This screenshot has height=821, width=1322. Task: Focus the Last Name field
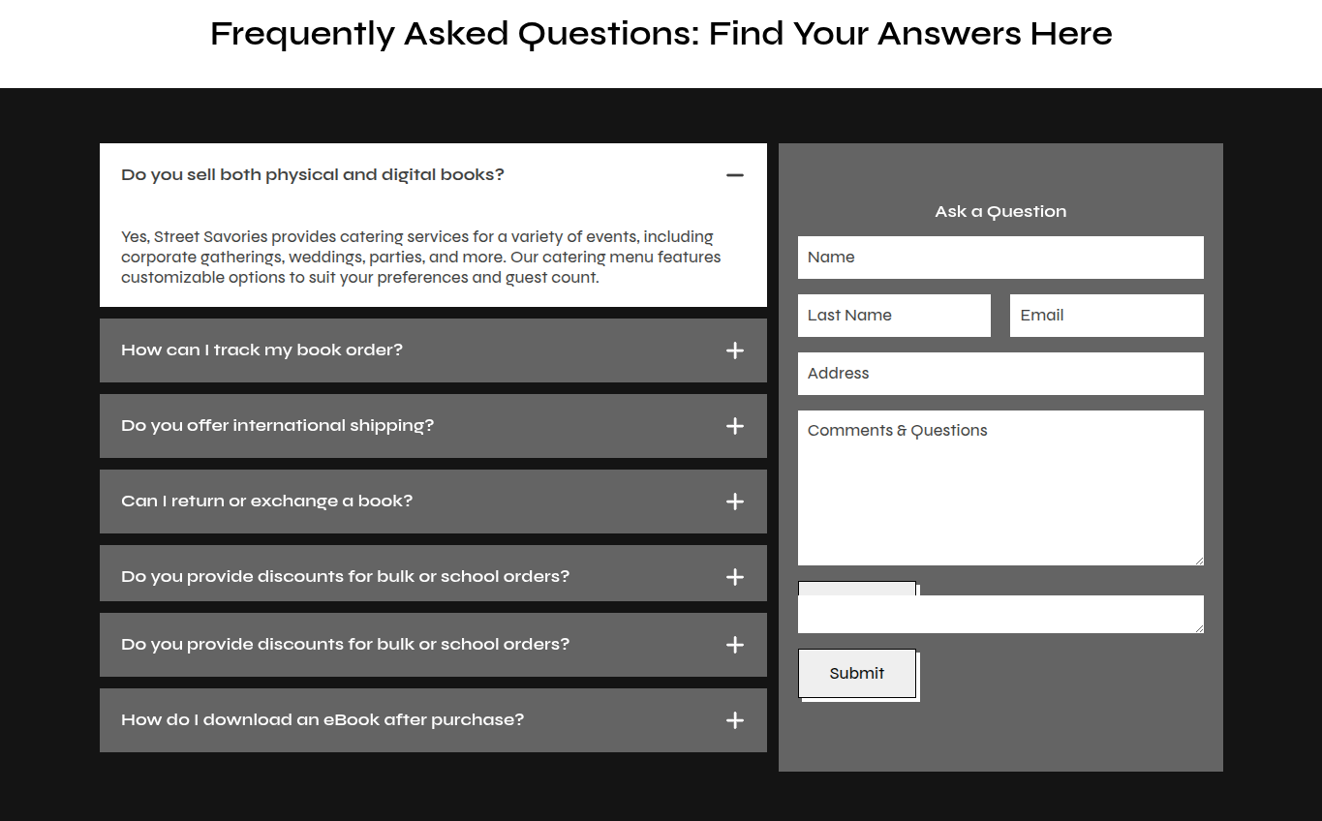894,316
